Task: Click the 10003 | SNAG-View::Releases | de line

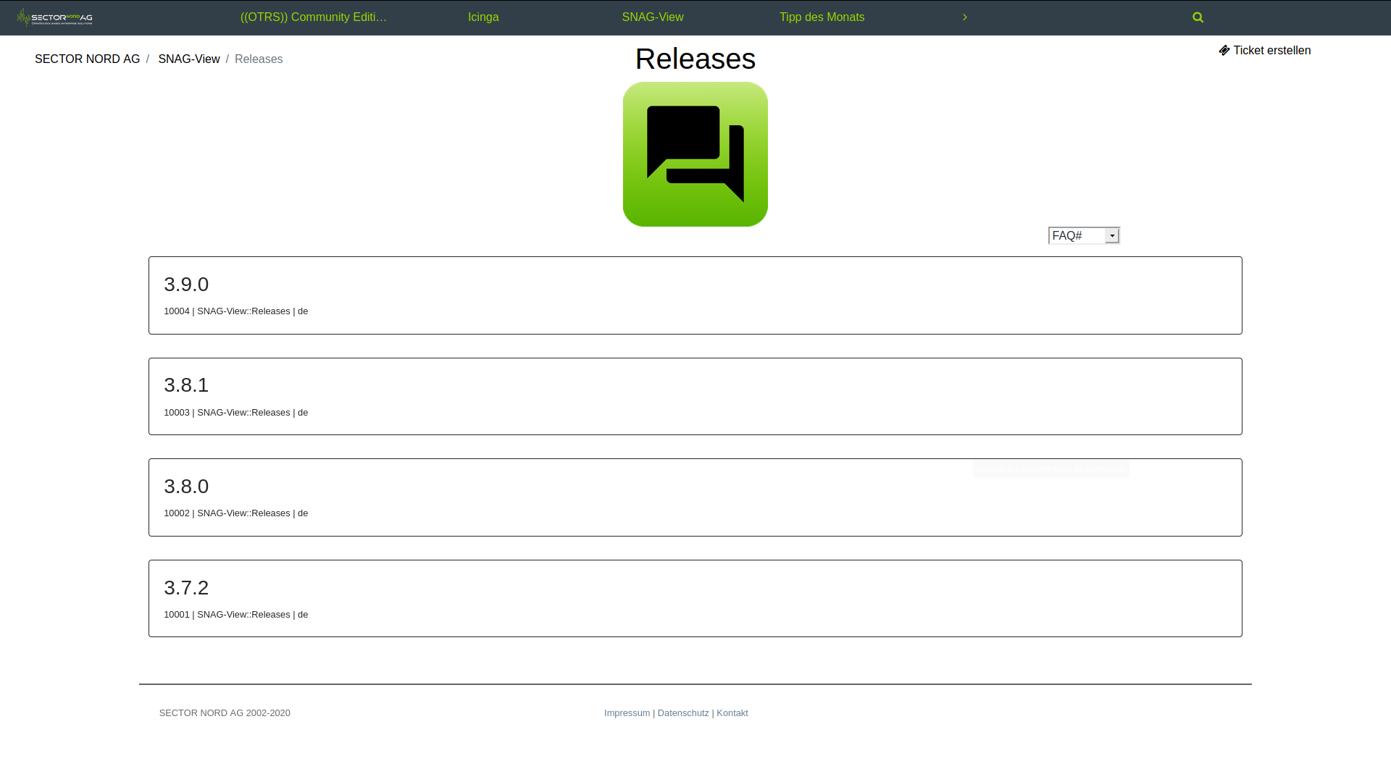Action: pos(235,413)
